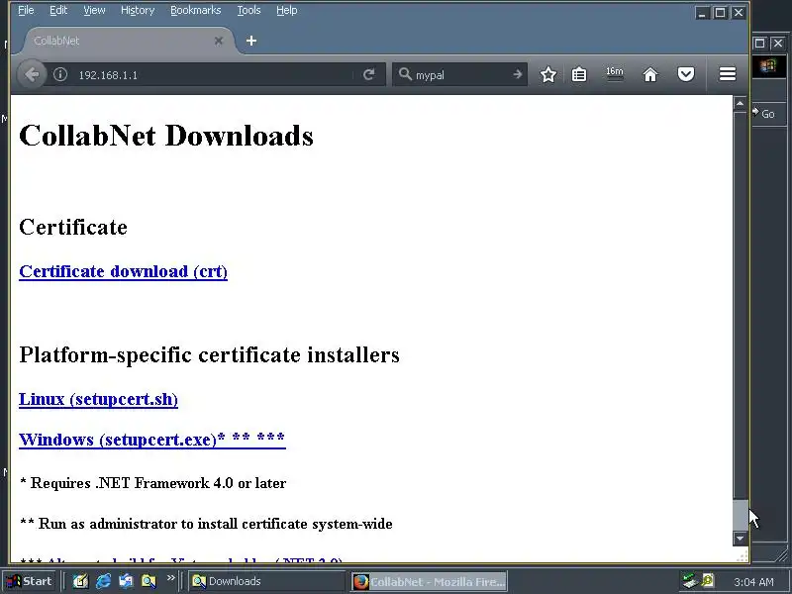Reload the current page
This screenshot has width=792, height=594.
point(368,75)
